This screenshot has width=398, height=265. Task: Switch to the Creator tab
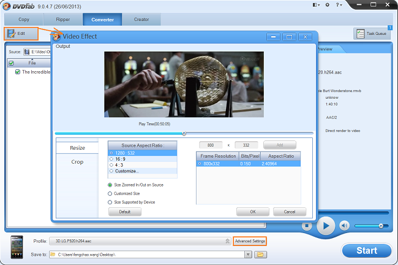(141, 20)
